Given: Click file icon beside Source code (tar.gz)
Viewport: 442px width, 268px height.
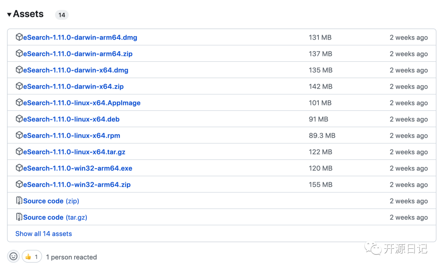Looking at the screenshot, I should [x=19, y=217].
